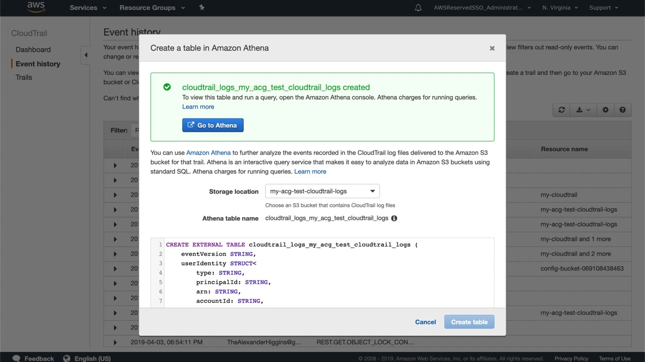Open the Resource Groups menu

(x=152, y=8)
